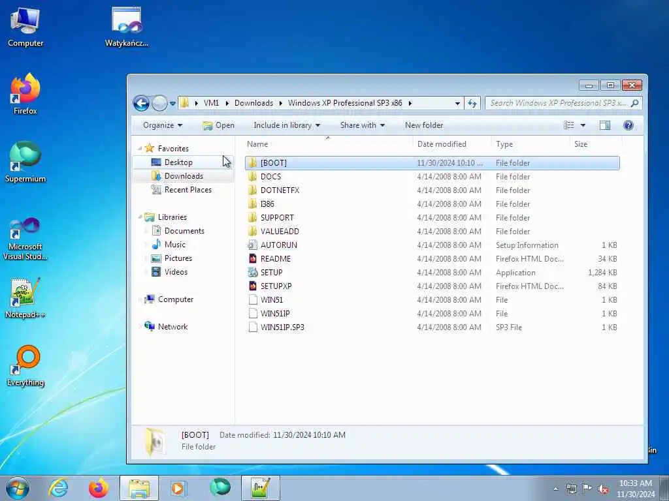Click the Change your view icon

569,125
